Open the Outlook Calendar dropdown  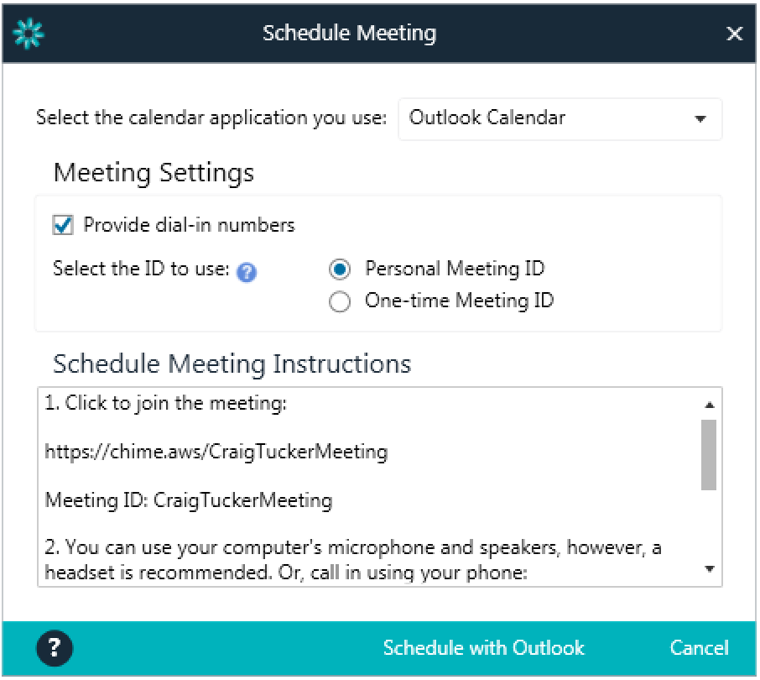[560, 119]
